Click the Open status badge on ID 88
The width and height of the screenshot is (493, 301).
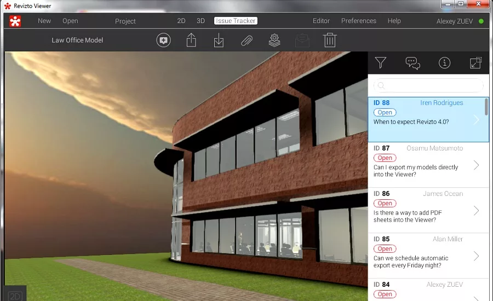click(385, 113)
